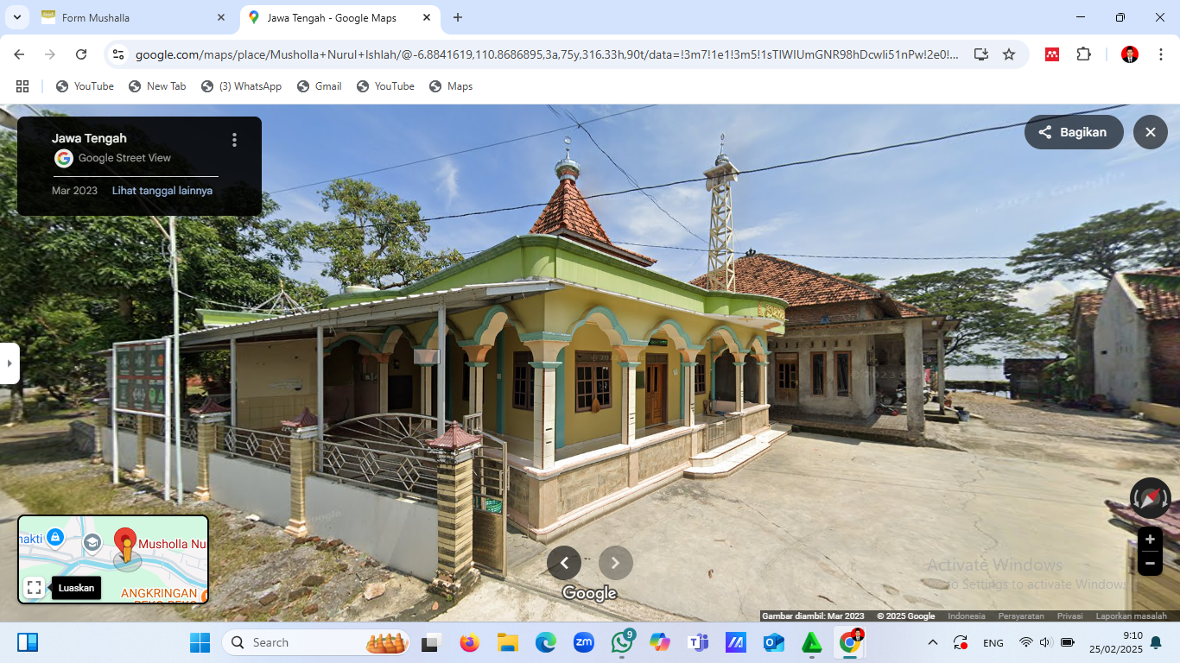This screenshot has height=663, width=1180.
Task: Close Street View with the X button
Action: (x=1151, y=132)
